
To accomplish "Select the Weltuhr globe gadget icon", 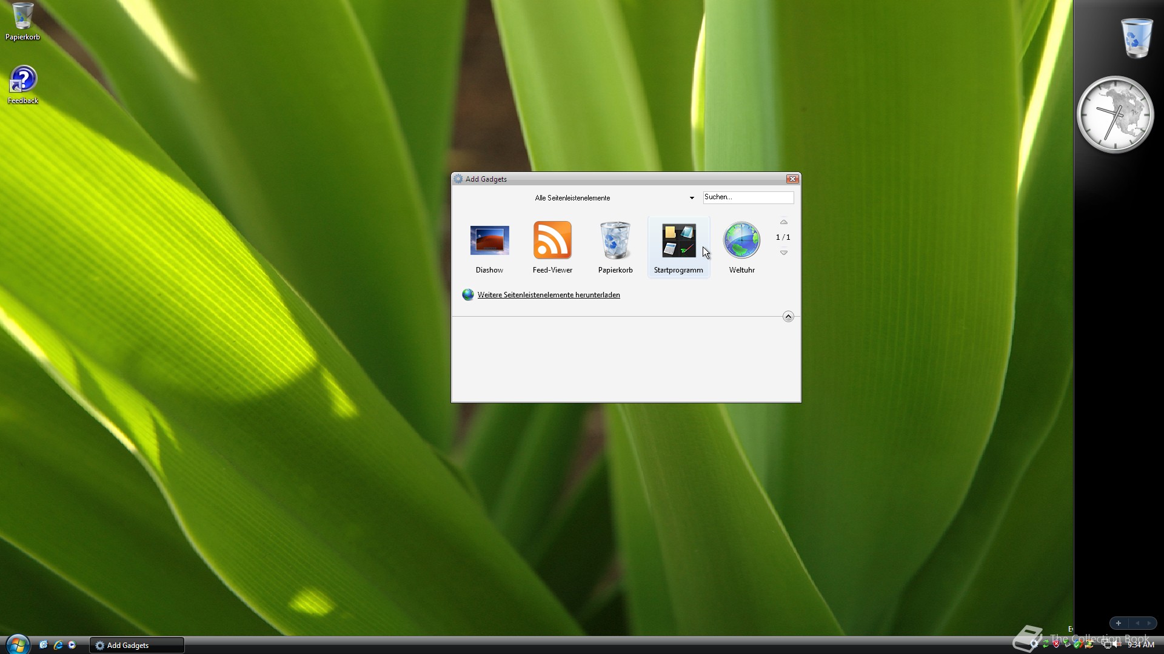I will coord(741,240).
